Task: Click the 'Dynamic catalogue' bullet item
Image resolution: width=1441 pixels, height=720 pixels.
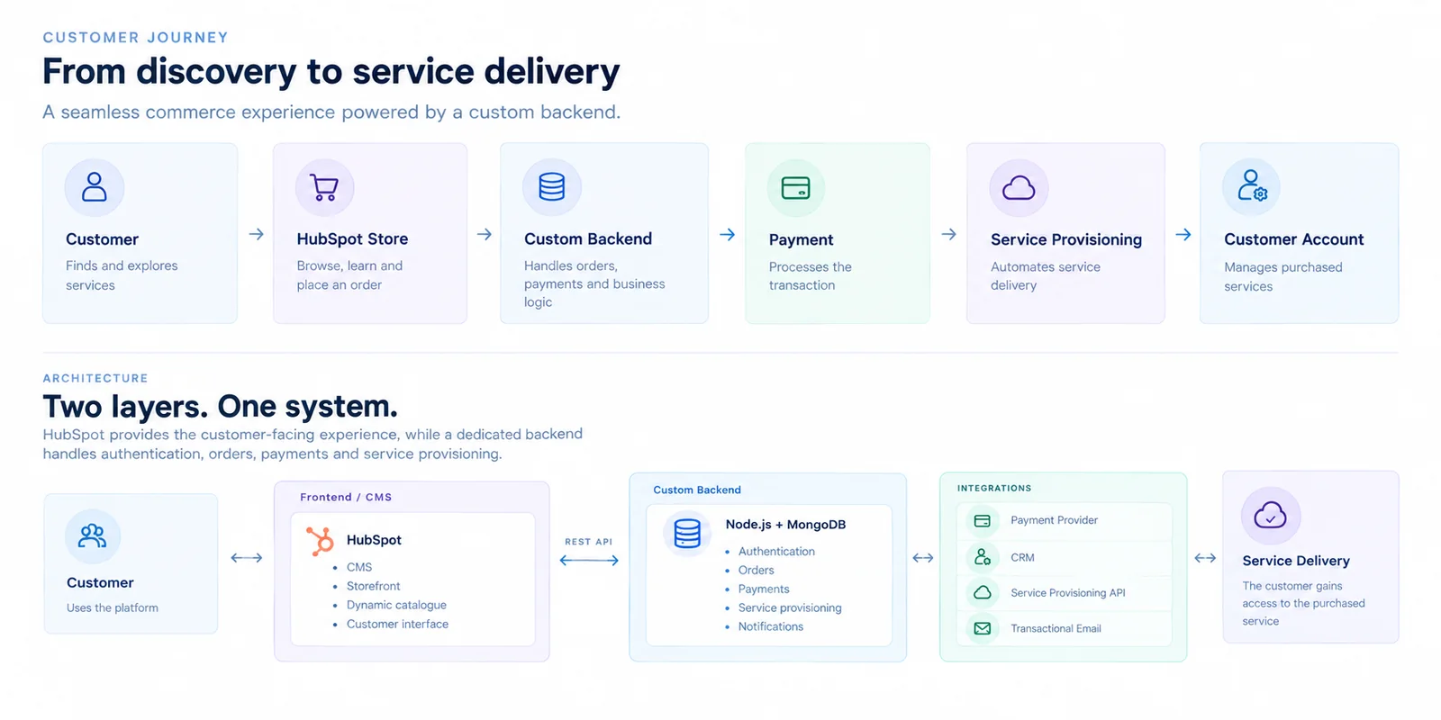Action: [396, 605]
